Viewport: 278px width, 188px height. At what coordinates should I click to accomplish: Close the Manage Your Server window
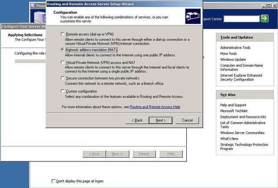[x=275, y=6]
